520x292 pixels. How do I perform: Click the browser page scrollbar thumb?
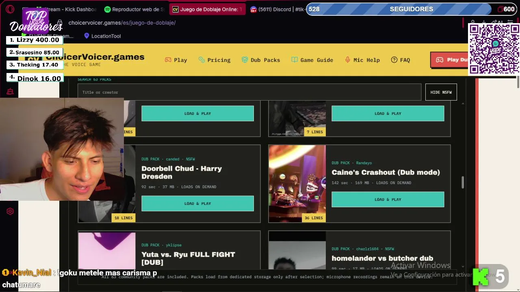[x=518, y=81]
